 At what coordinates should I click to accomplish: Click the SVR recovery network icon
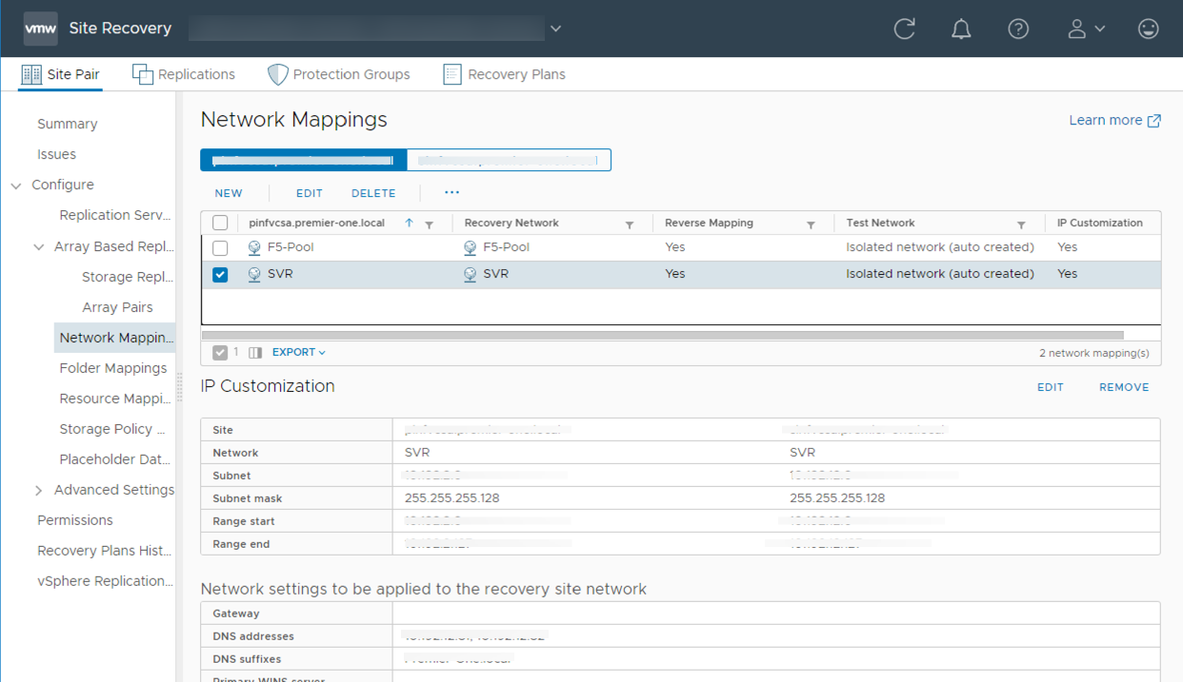tap(470, 274)
